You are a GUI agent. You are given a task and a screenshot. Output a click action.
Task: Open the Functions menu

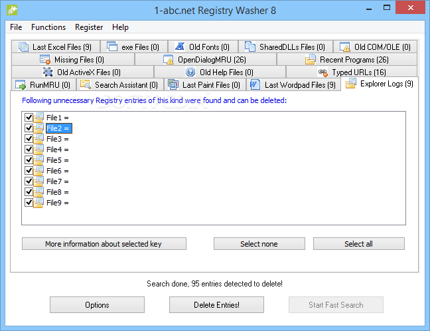pos(48,27)
